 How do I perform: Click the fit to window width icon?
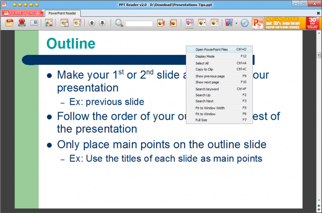click(x=189, y=23)
